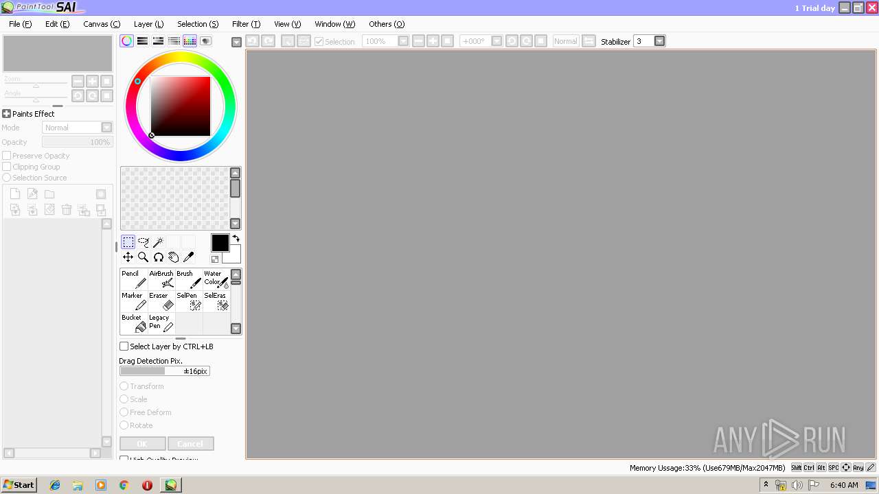Screen dimensions: 879x494
Task: Select the Free Deform radio option
Action: pyautogui.click(x=124, y=412)
